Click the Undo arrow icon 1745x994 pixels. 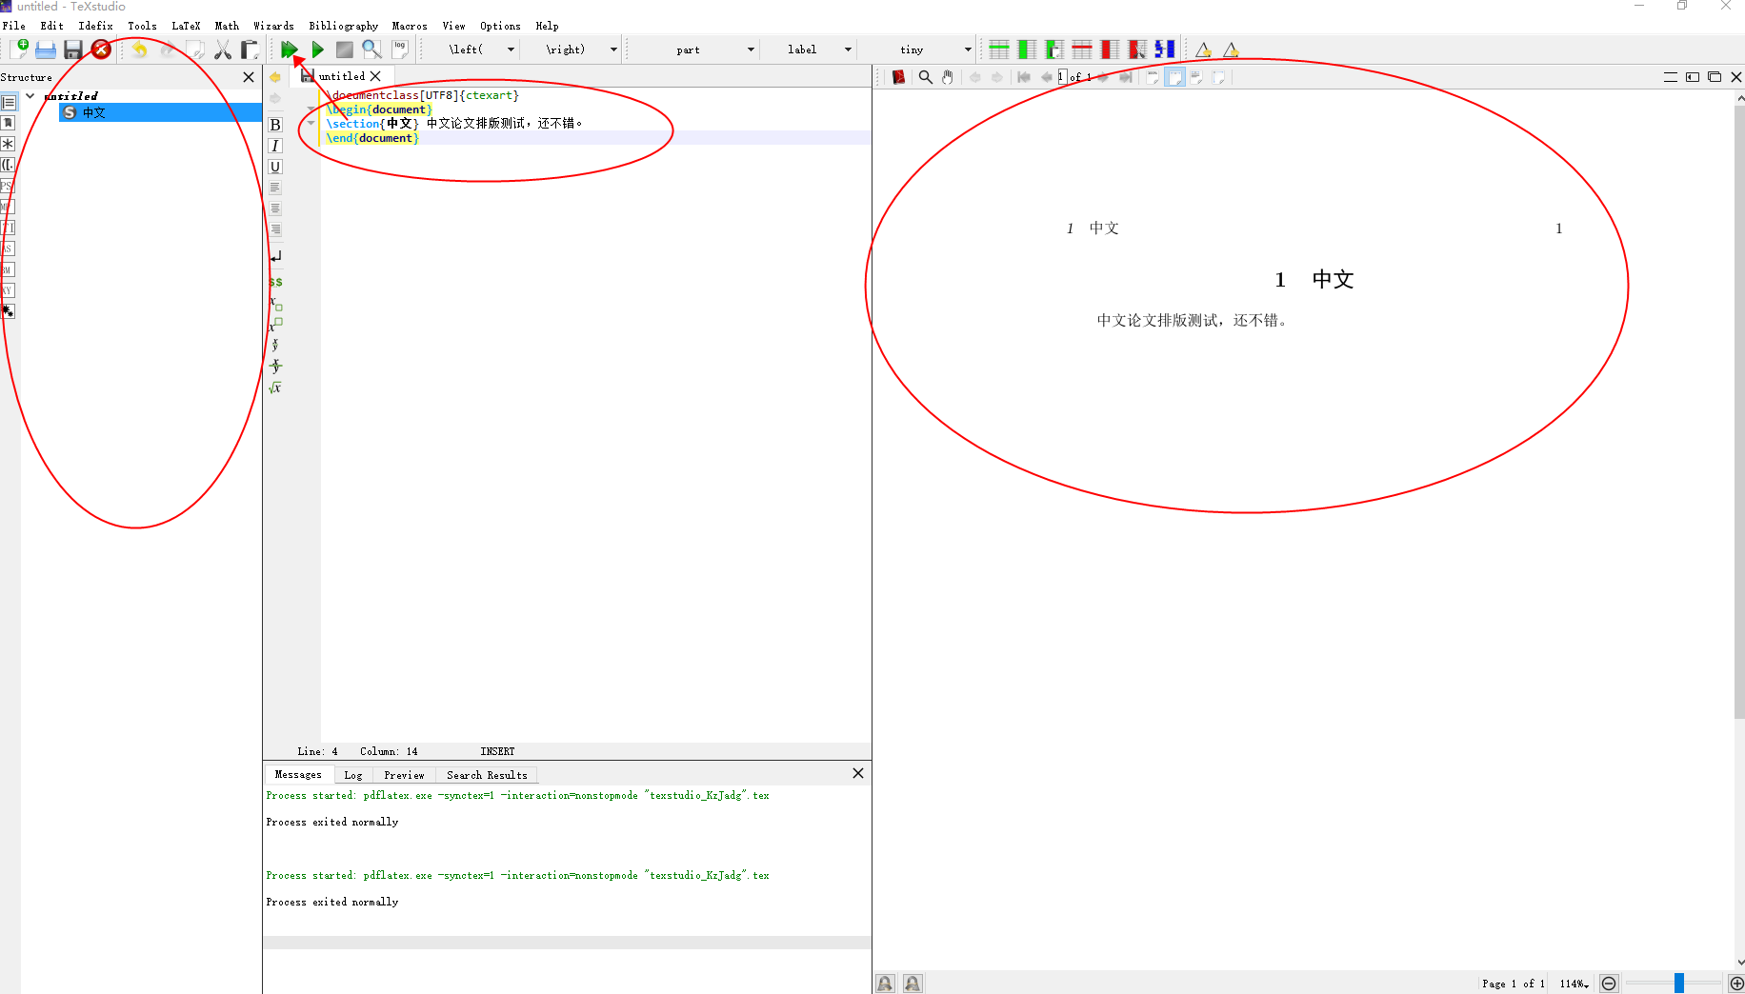pos(139,50)
